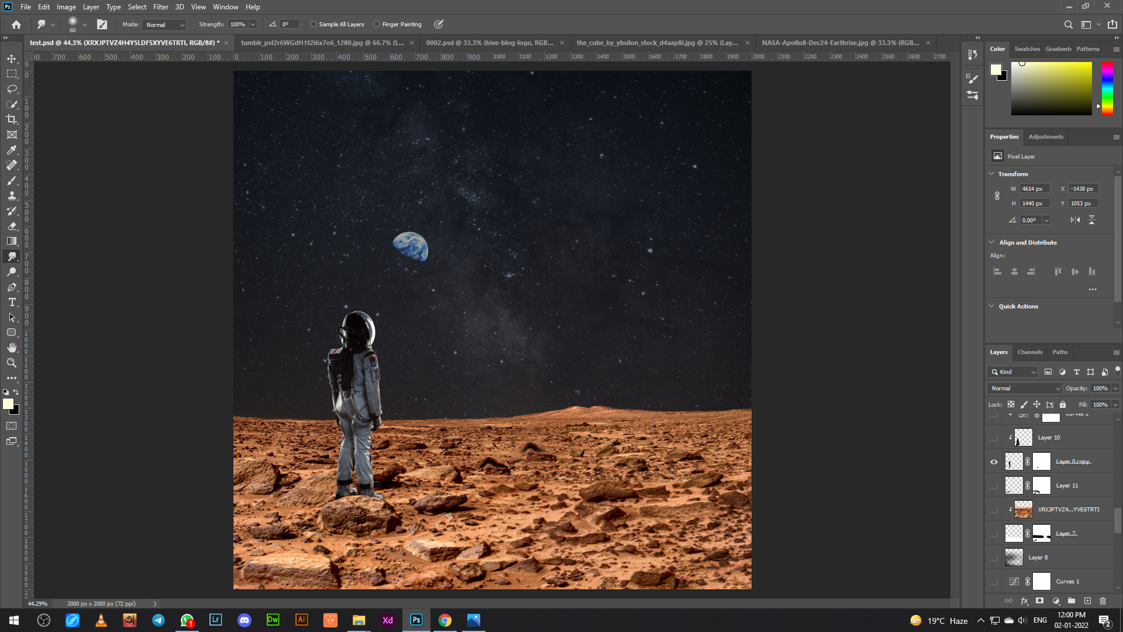The image size is (1123, 632).
Task: Create a new group folder
Action: [x=1072, y=600]
